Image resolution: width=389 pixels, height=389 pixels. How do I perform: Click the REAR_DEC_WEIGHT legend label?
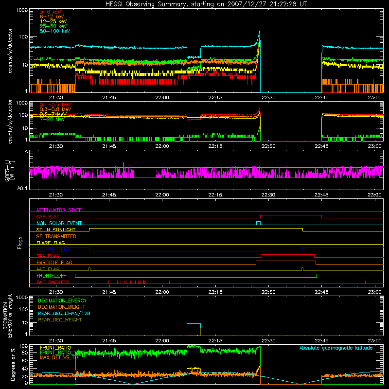click(x=60, y=320)
